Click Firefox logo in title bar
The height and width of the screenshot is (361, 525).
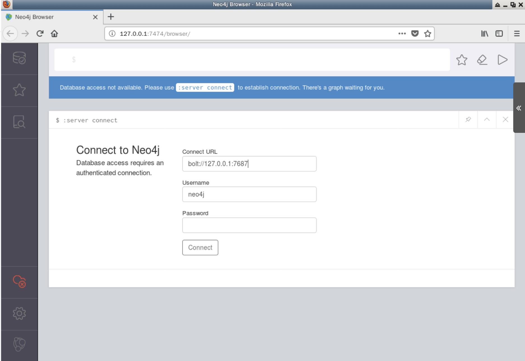tap(6, 4)
